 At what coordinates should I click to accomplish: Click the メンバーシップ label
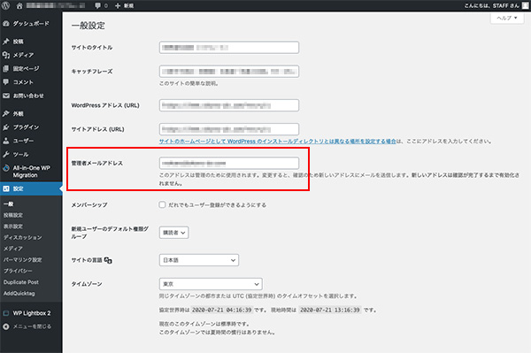(89, 205)
